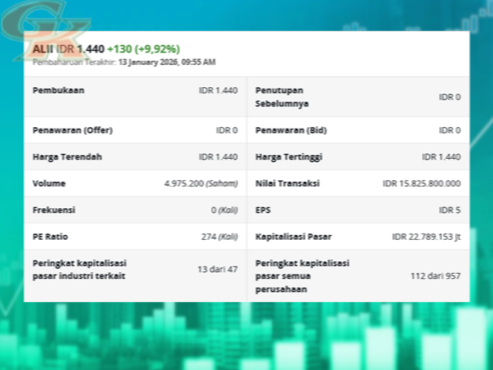Click the ALII stock ticker symbol
493x370 pixels.
click(43, 49)
